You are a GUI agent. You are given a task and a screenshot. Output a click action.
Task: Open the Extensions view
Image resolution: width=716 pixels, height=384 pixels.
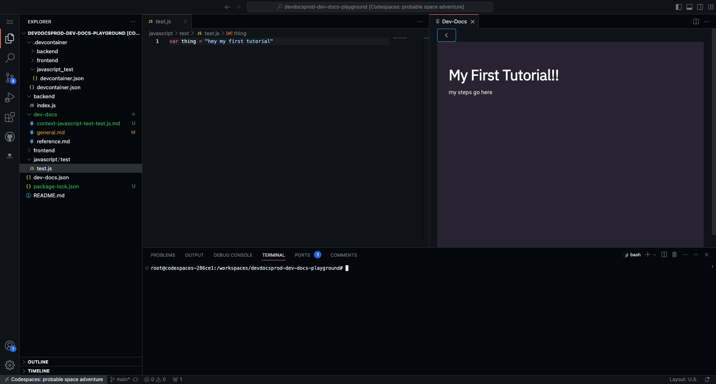click(x=10, y=117)
